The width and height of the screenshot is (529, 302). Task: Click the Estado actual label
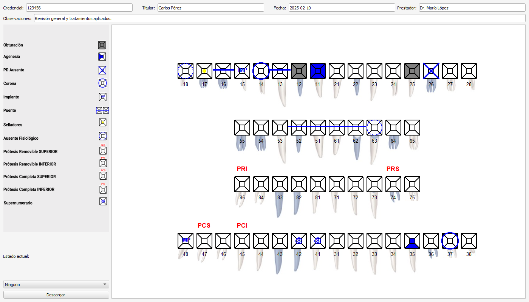[x=16, y=256]
